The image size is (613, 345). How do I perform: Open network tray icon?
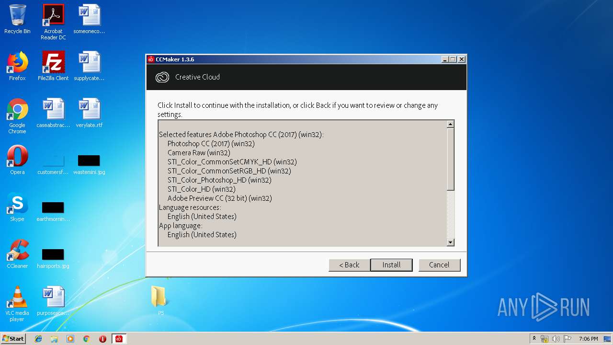coord(545,339)
